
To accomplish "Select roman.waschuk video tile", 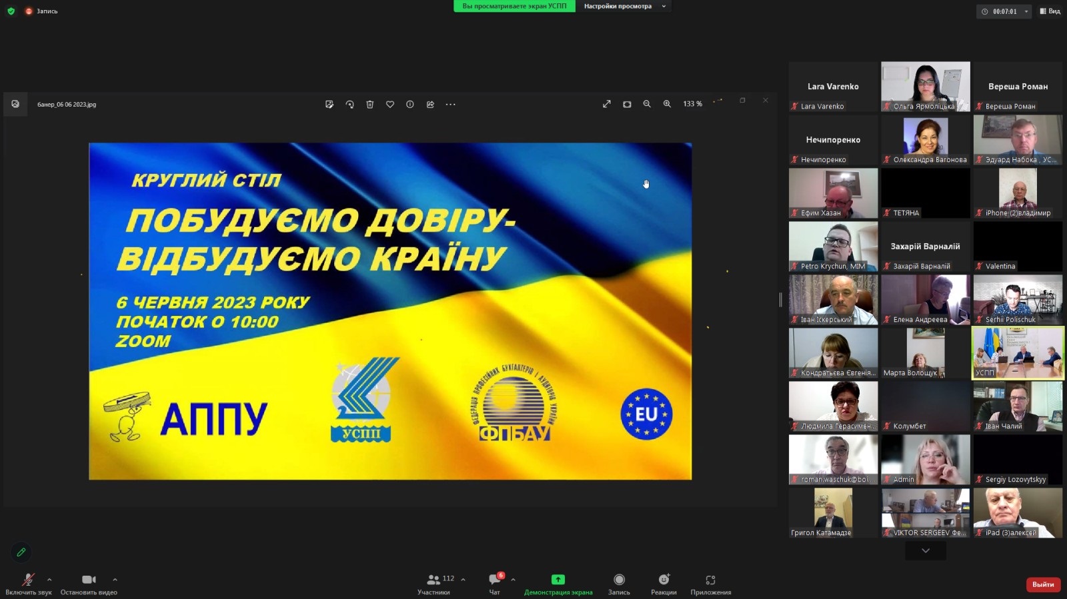I will point(834,460).
